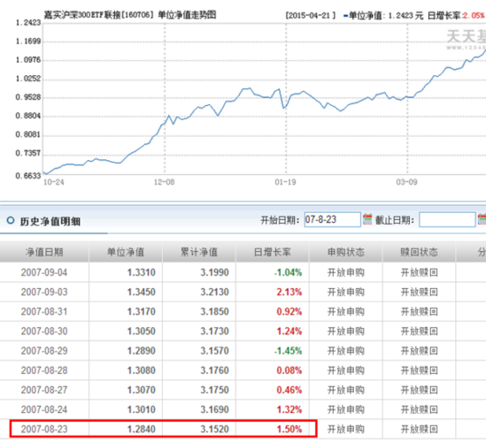The height and width of the screenshot is (442, 486).
Task: Click daily growth rate -1.04%
Action: [288, 272]
